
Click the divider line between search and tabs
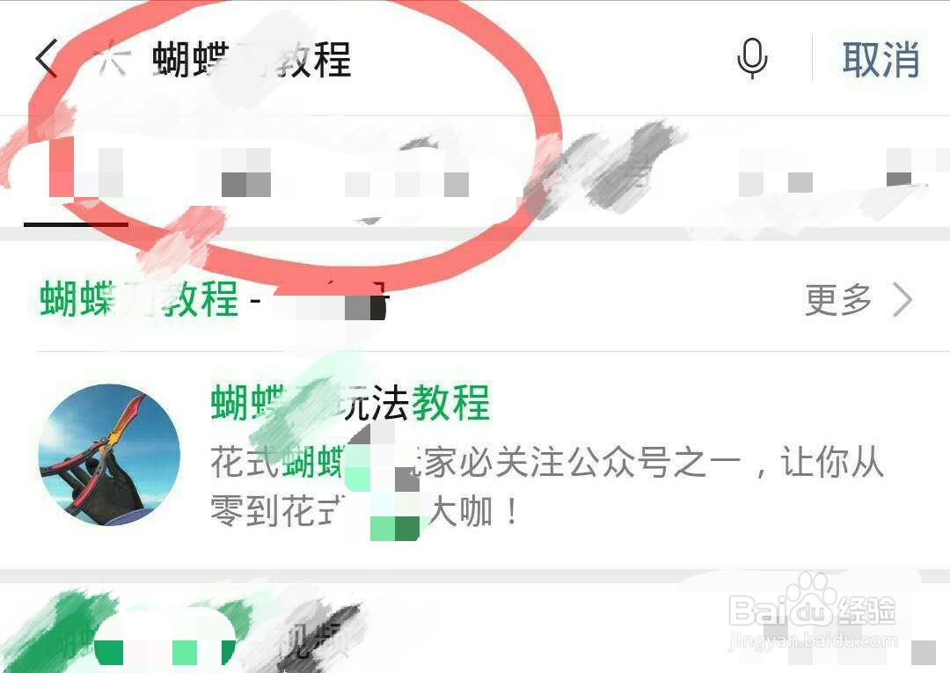click(475, 115)
